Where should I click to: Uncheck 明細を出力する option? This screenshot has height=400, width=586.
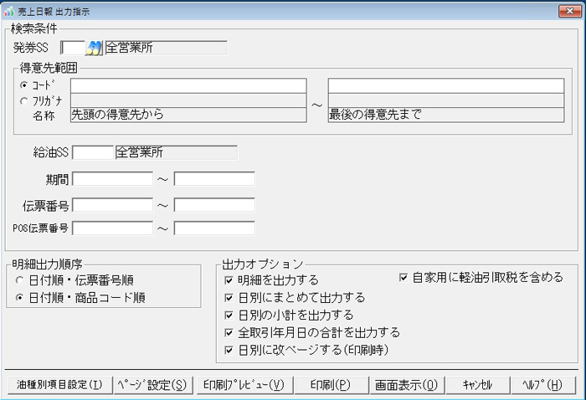(x=229, y=279)
